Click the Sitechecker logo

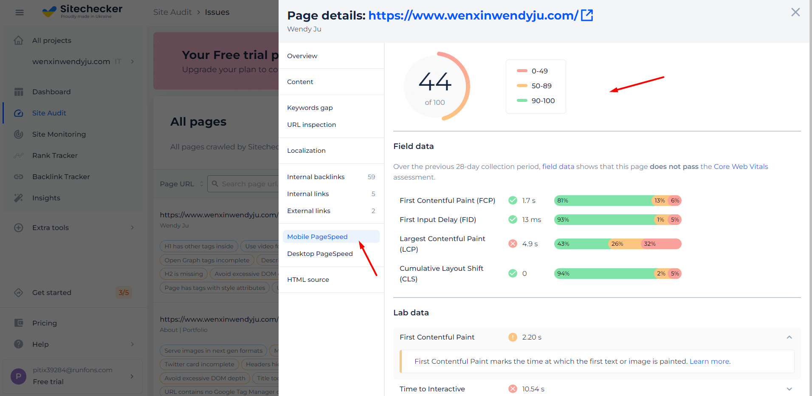(x=82, y=11)
